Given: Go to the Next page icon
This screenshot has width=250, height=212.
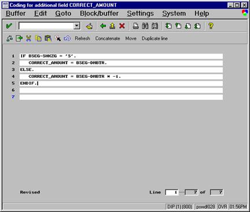Looking at the screenshot, I should [x=187, y=26].
